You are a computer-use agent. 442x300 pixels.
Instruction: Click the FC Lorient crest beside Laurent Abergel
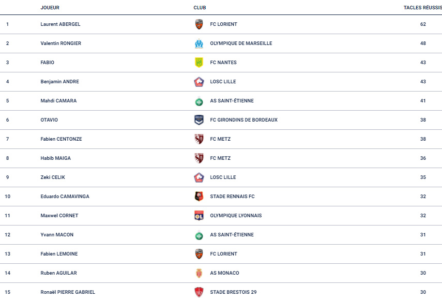coord(199,24)
